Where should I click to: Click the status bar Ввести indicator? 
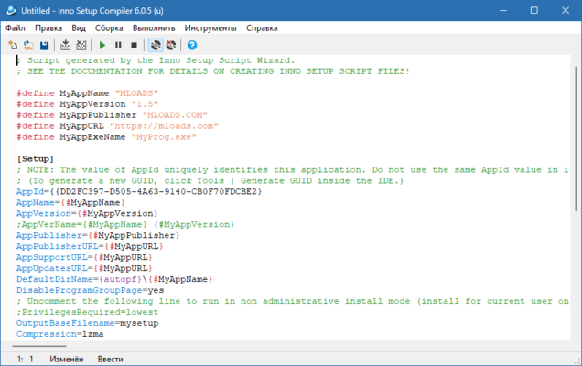pos(110,359)
